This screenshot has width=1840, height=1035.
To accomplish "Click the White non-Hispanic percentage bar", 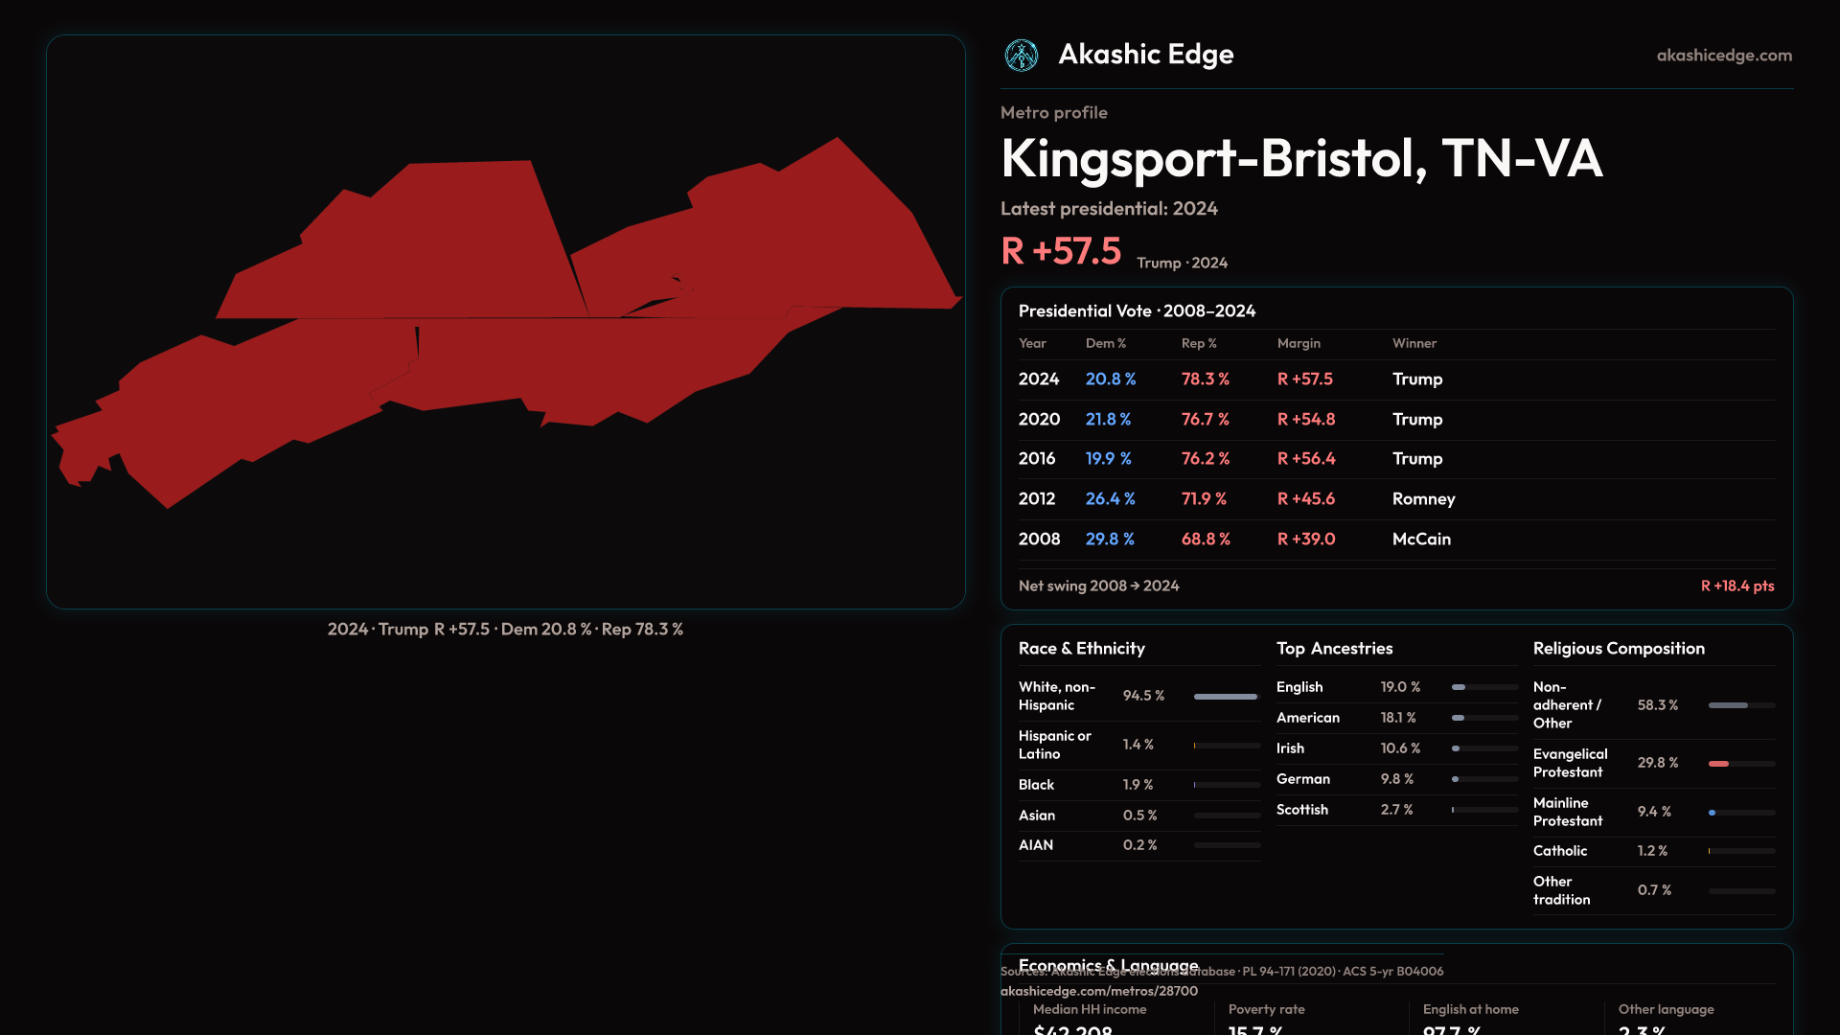I will point(1226,697).
